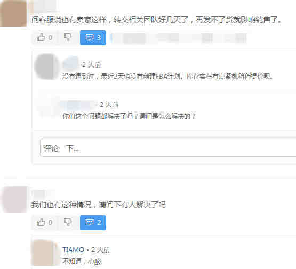Collapse the 2 replies on second comment

click(x=93, y=223)
